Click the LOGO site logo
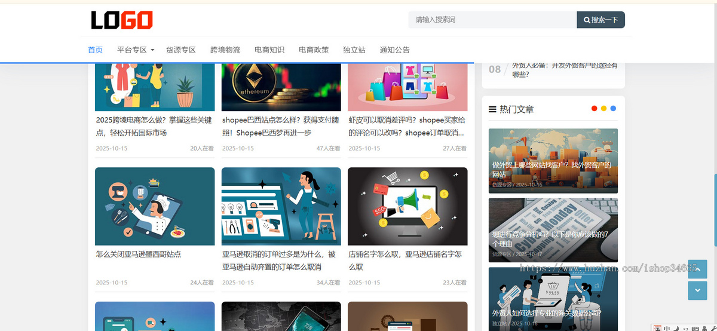 pyautogui.click(x=122, y=20)
